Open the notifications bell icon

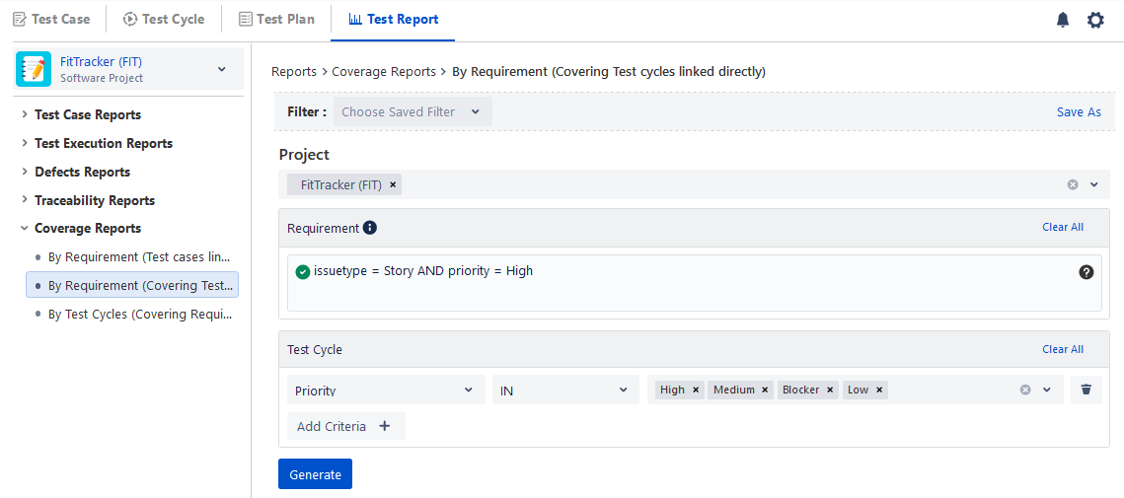coord(1063,20)
